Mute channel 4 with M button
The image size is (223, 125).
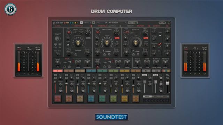(x=89, y=75)
